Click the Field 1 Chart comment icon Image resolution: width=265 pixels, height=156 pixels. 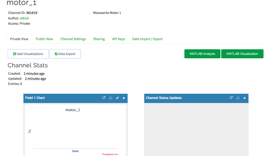click(x=111, y=98)
